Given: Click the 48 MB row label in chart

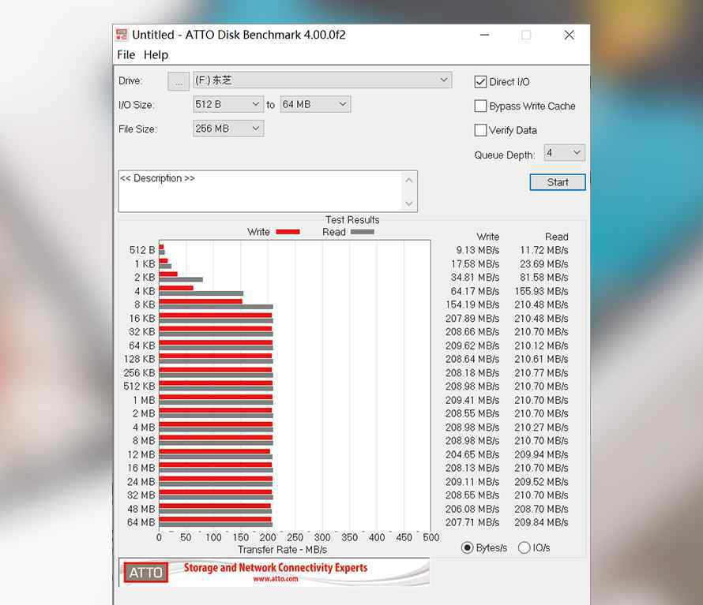Looking at the screenshot, I should pyautogui.click(x=141, y=509).
